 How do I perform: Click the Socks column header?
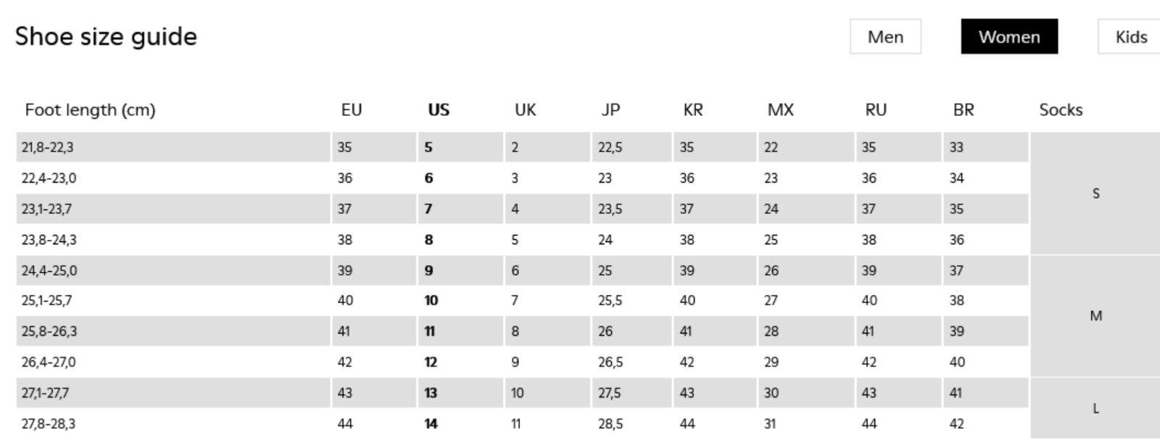coord(1061,110)
